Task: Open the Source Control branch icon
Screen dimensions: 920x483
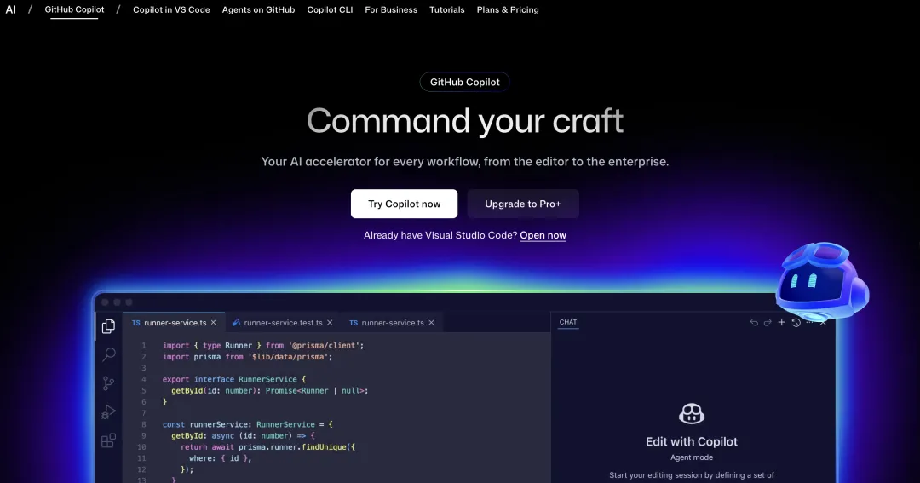Action: [108, 383]
